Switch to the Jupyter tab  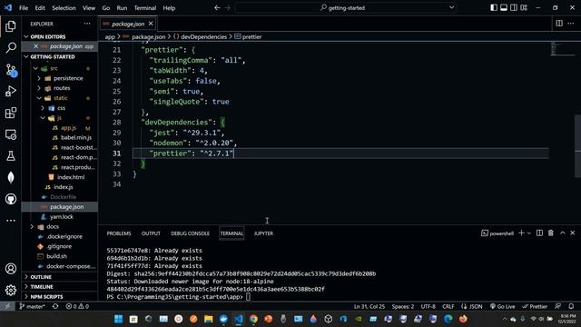263,233
